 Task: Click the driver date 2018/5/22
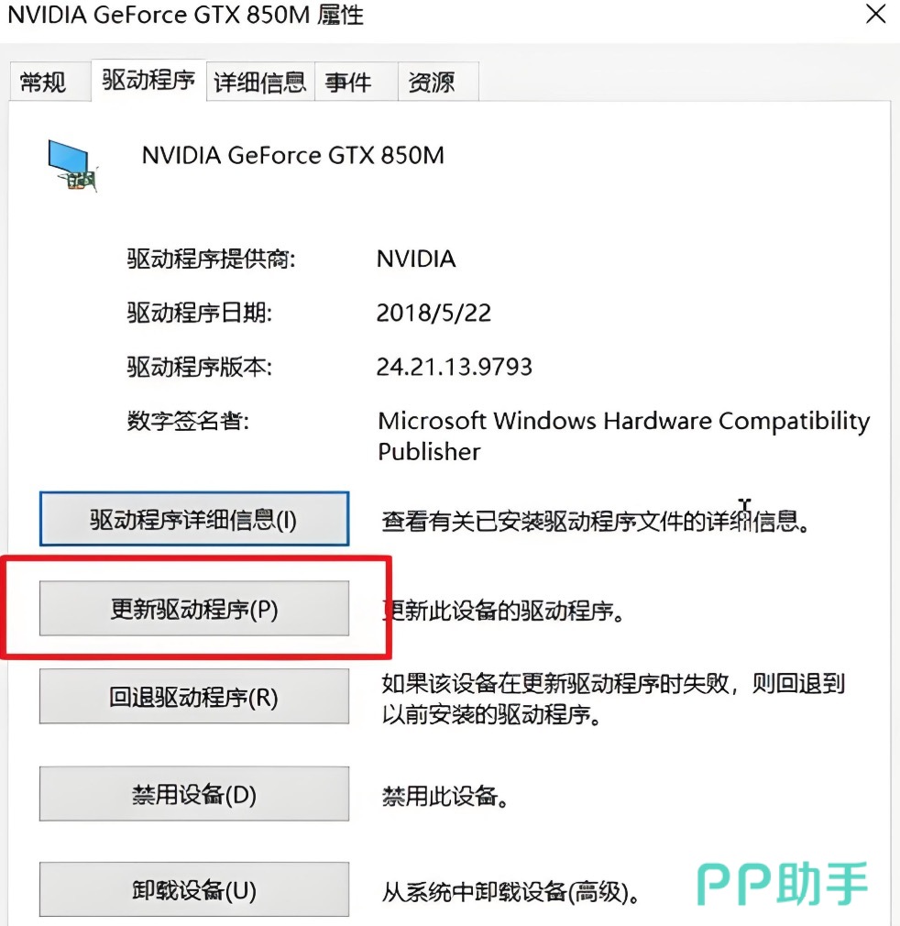[434, 313]
